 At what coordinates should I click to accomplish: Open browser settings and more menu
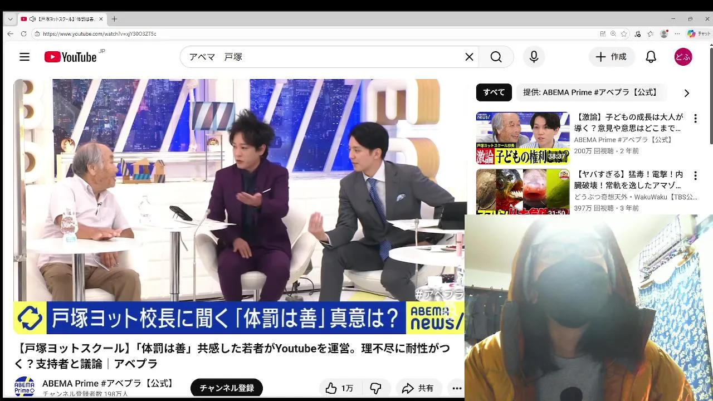(677, 34)
